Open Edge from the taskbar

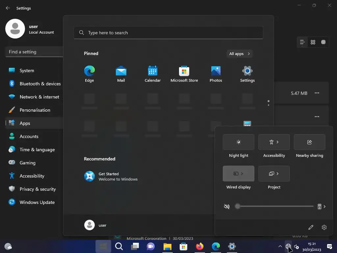pos(216,246)
